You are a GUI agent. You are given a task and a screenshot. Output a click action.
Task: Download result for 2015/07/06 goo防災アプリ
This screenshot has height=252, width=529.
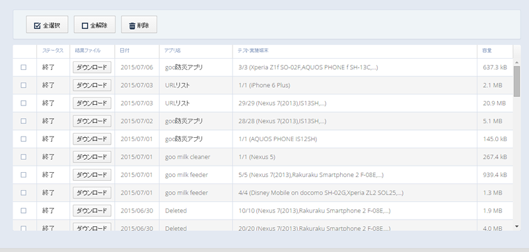[x=92, y=67]
